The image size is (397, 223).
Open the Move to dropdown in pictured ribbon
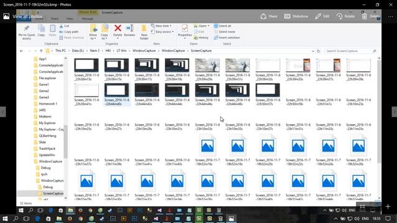93,37
